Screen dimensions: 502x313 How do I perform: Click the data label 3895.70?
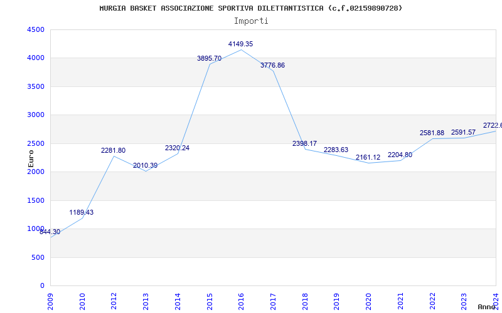209,58
